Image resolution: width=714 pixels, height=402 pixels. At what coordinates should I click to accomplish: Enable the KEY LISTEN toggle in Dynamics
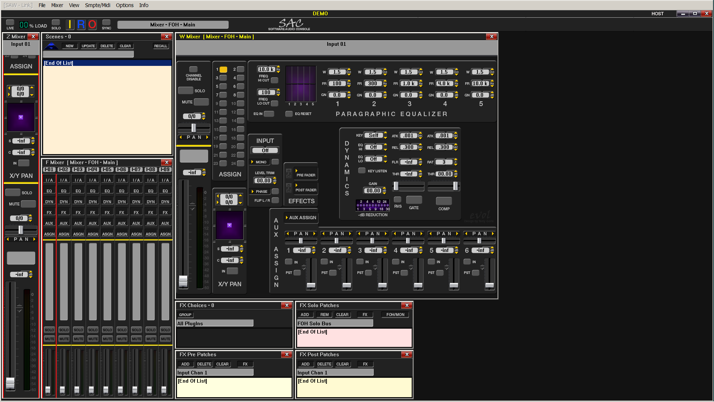[361, 171]
